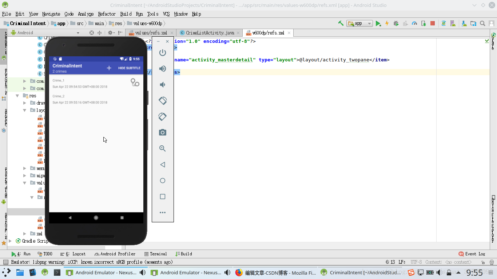Click LF line separator in status bar
Viewport: 497px width, 279px height.
(402, 262)
